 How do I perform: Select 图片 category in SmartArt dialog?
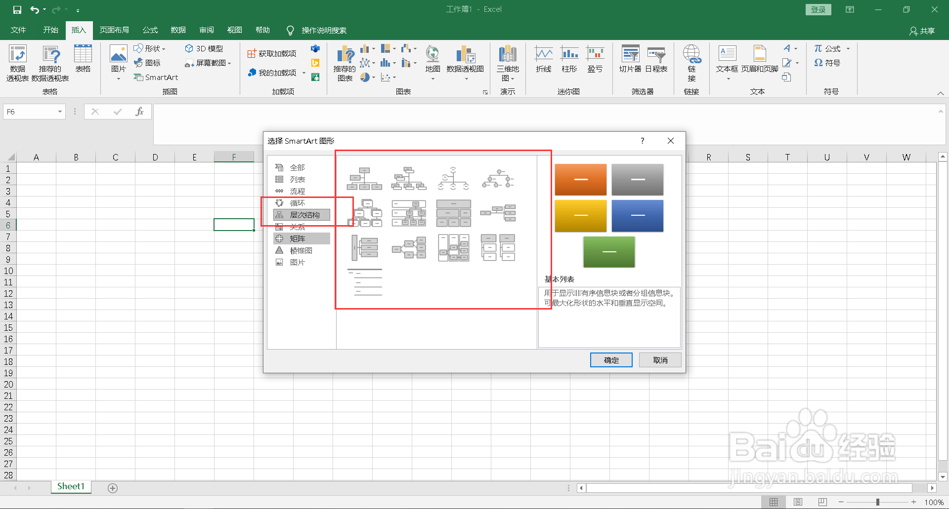click(x=302, y=262)
